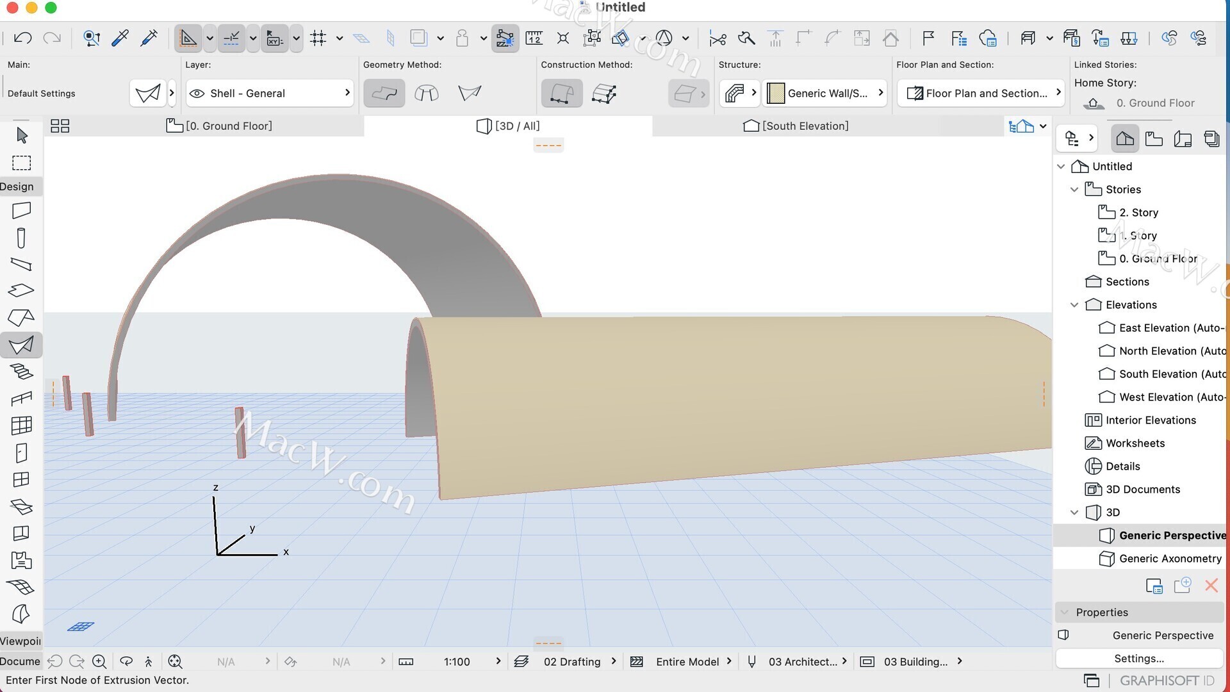Select Worksheets in navigator tree
The image size is (1230, 692).
pos(1135,443)
